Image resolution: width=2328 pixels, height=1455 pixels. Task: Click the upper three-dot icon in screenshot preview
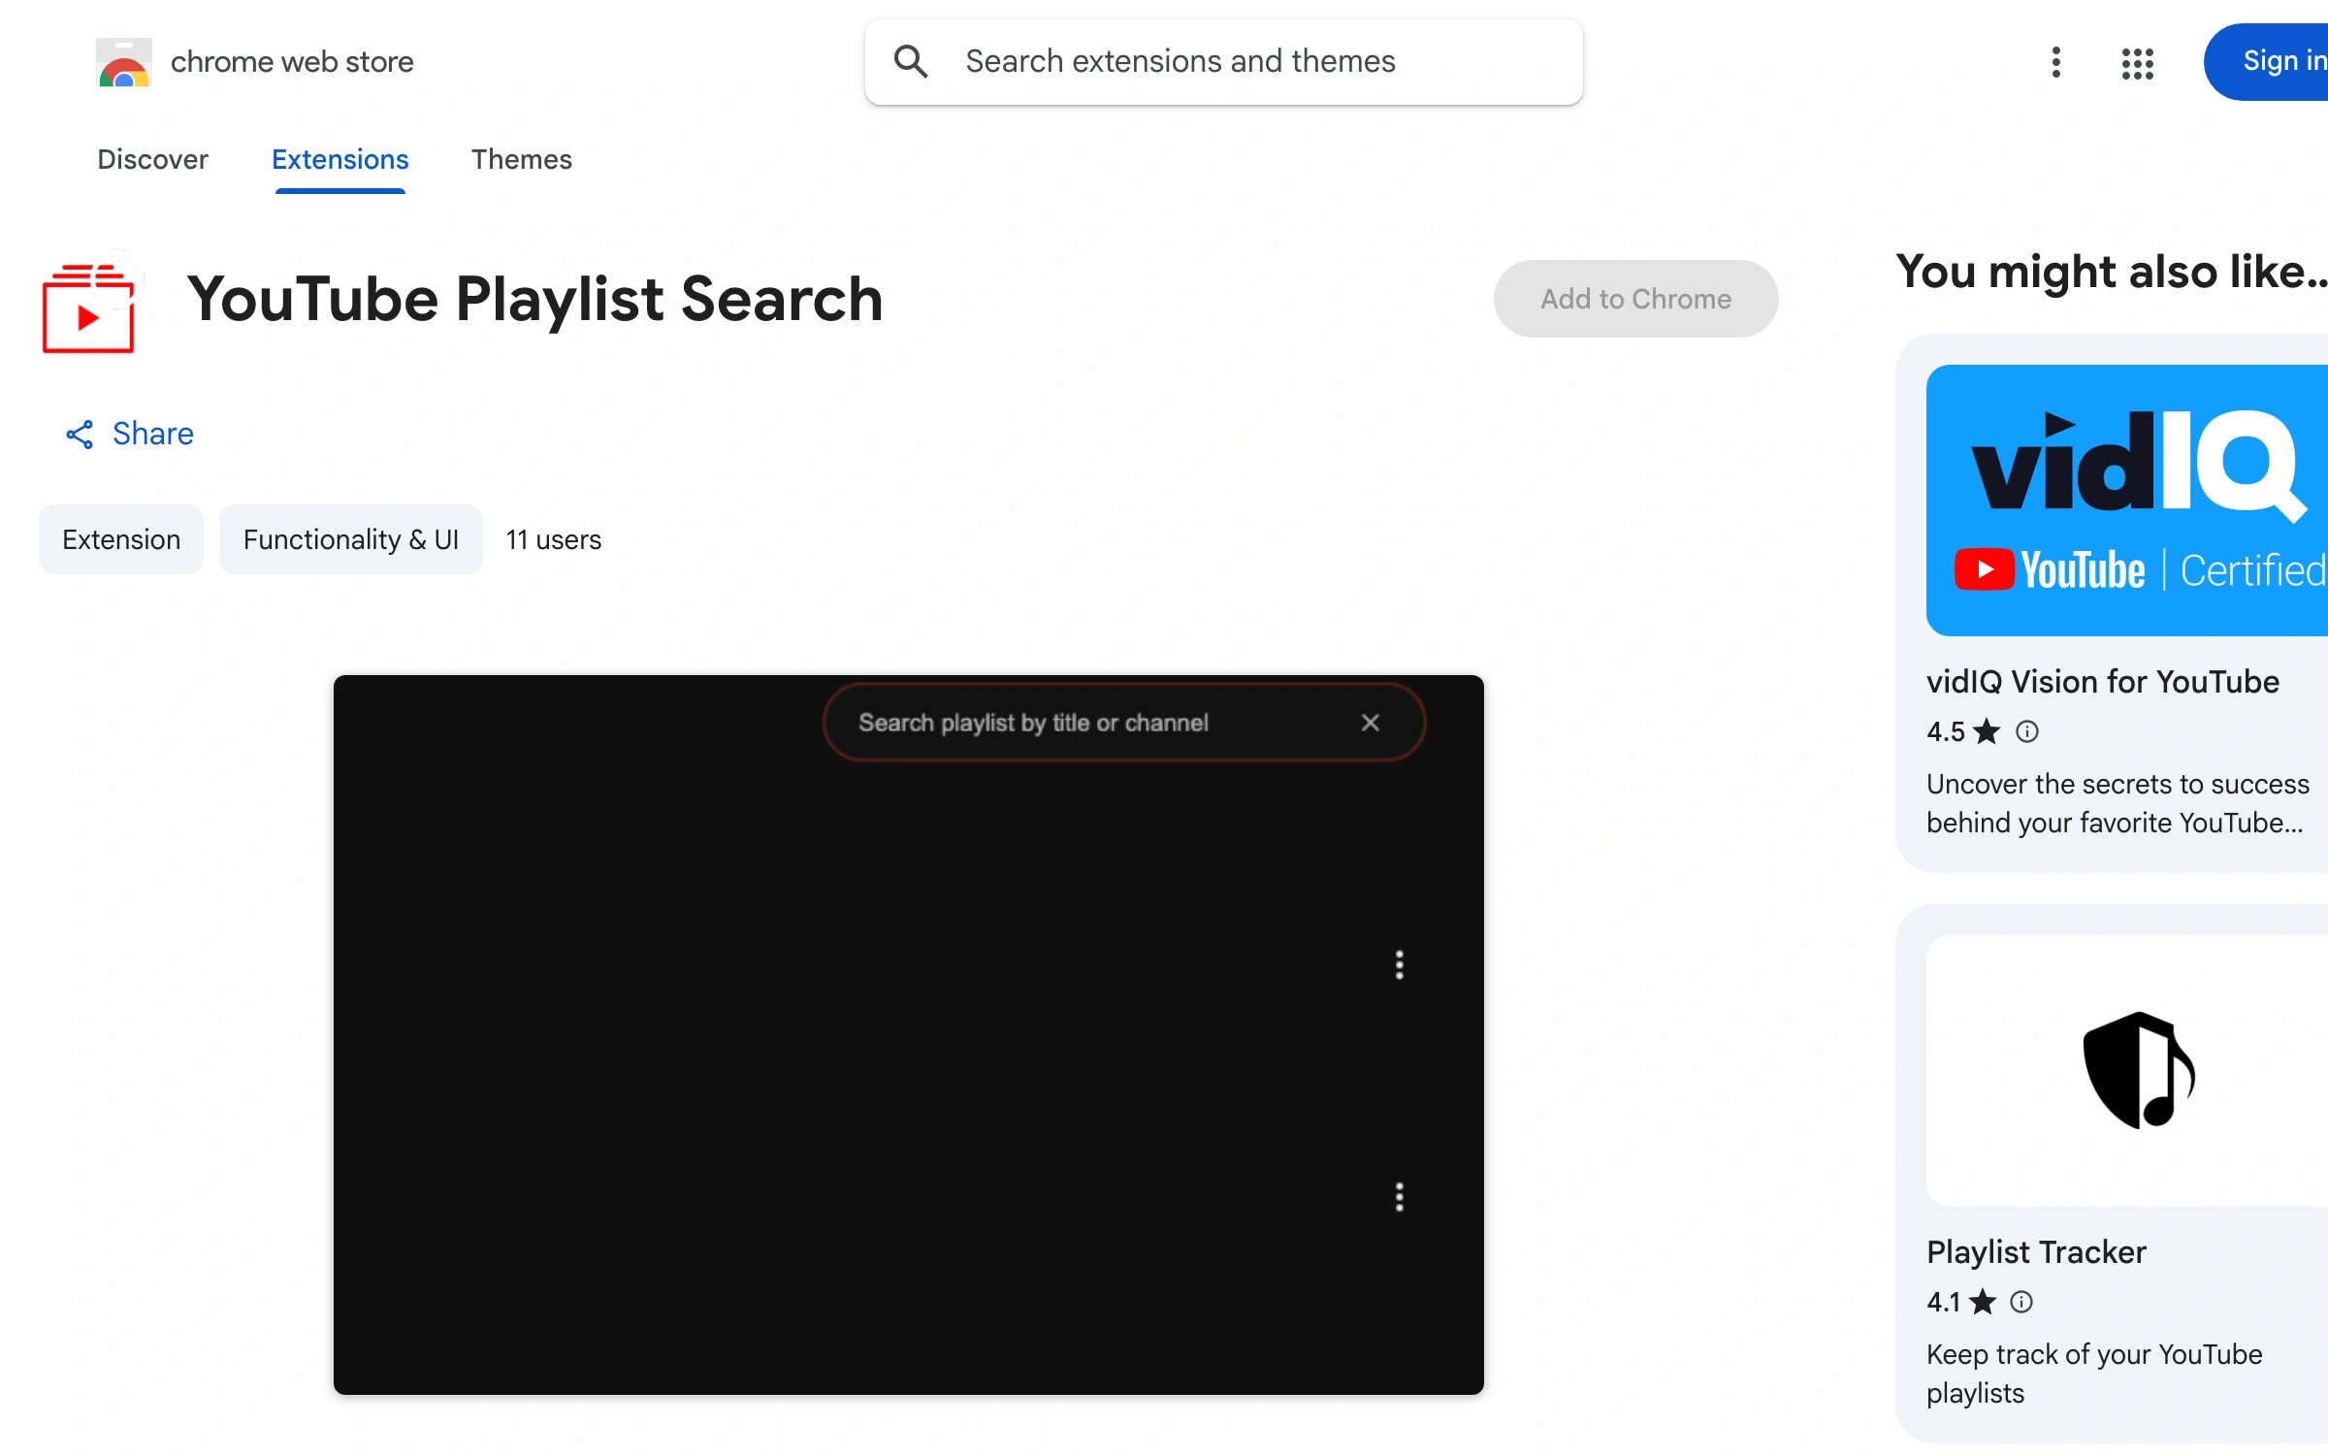(1399, 965)
